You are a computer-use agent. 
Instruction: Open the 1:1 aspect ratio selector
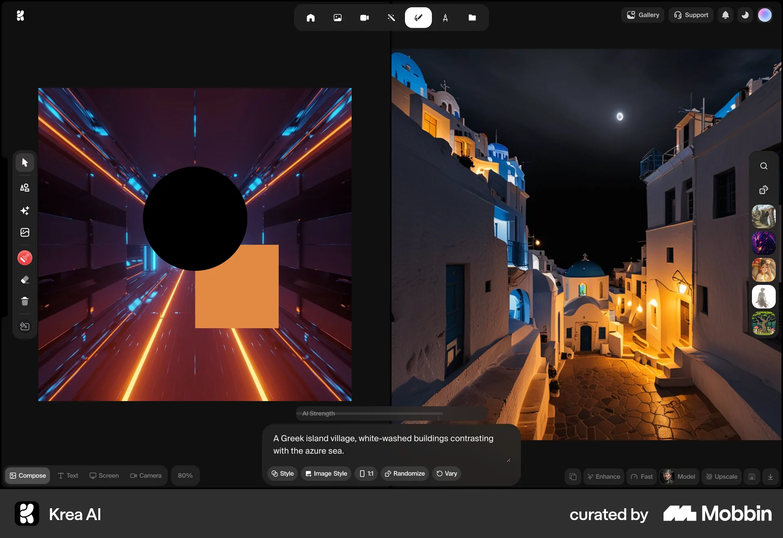pos(366,474)
